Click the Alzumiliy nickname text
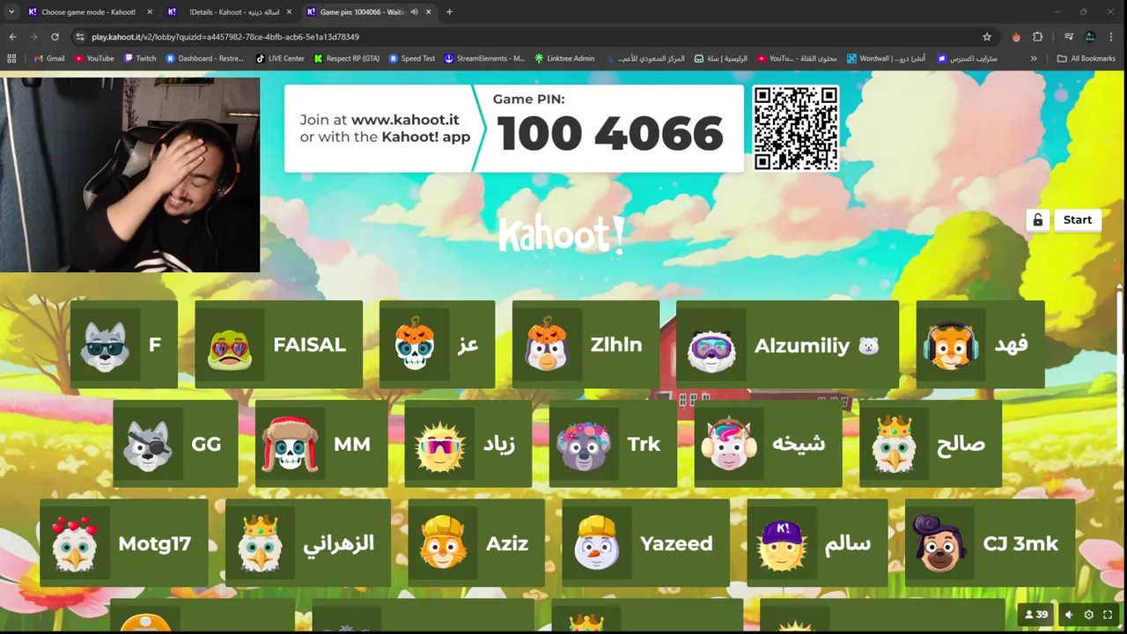Image resolution: width=1127 pixels, height=634 pixels. [x=802, y=346]
